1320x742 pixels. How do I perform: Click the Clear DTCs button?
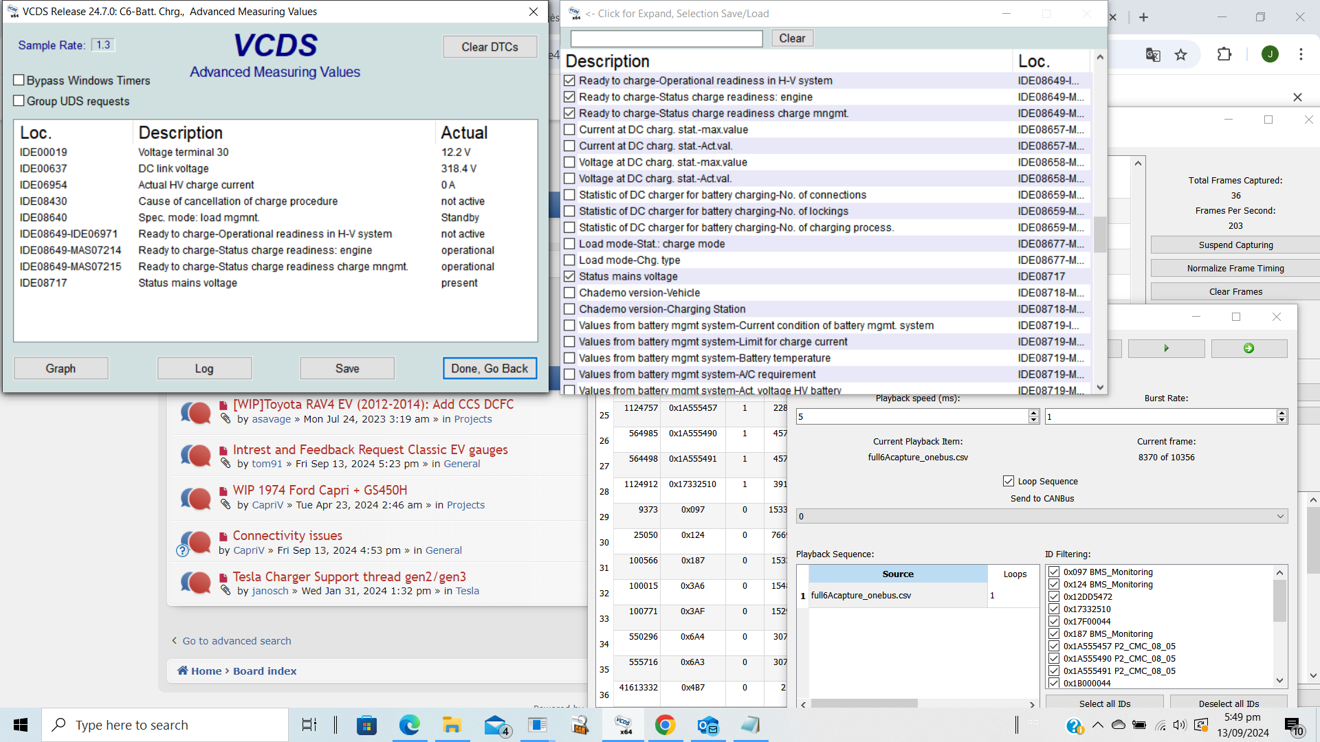489,47
